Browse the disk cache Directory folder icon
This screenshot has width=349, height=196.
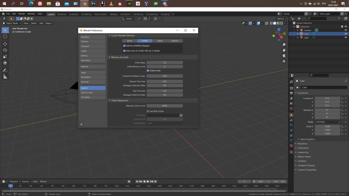(x=181, y=115)
